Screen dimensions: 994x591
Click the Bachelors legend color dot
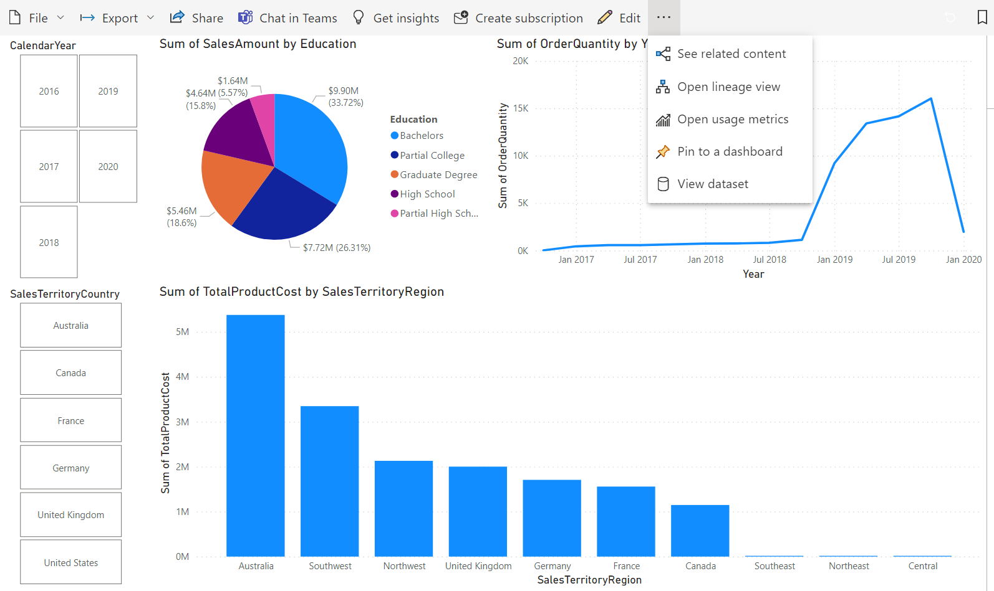(x=394, y=136)
